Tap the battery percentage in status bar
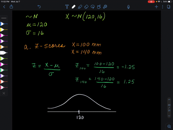The image size is (173, 130). click(165, 2)
